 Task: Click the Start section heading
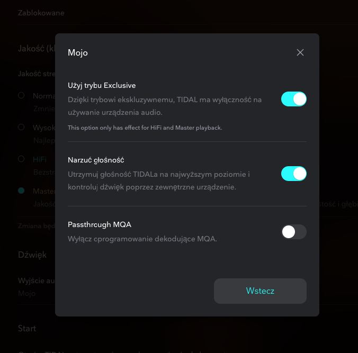click(x=27, y=328)
